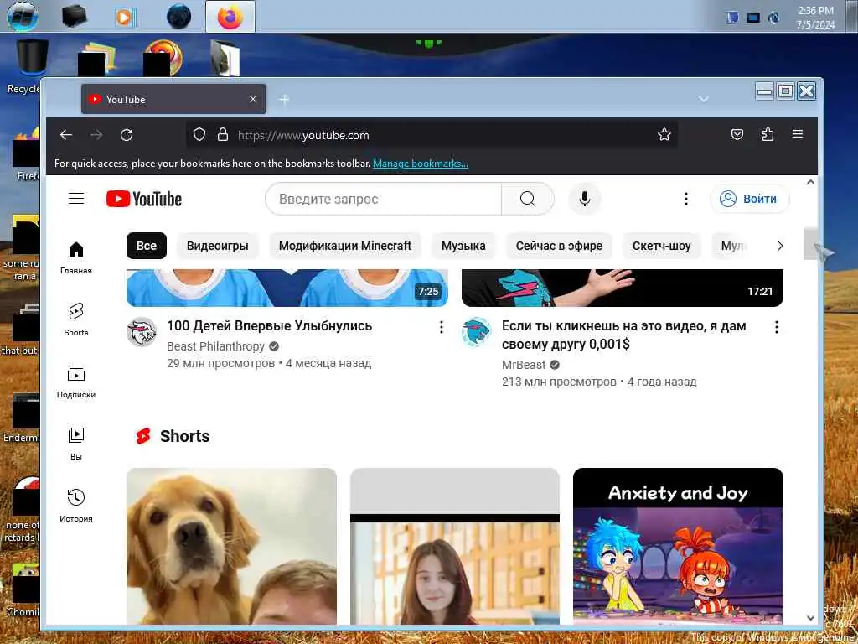Select the YouTube browser tab

tap(173, 99)
